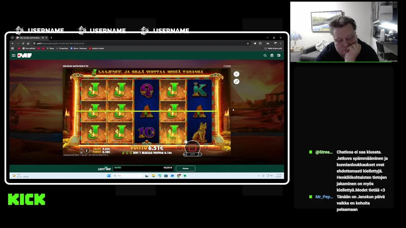Open the AUTO autoplay button
Image resolution: width=406 pixels, height=228 pixels.
click(193, 155)
